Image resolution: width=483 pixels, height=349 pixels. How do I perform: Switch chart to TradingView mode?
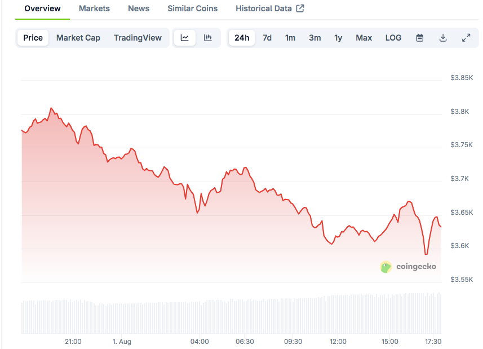138,38
